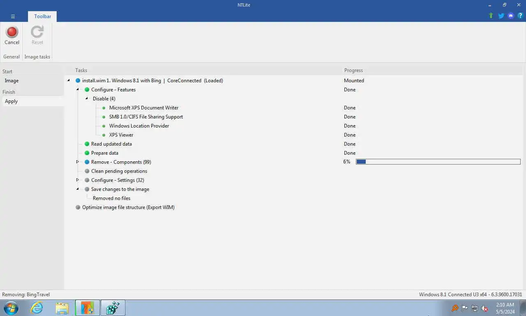Image resolution: width=526 pixels, height=316 pixels.
Task: Click Windows 8.1 Connected version status text
Action: [x=471, y=295]
